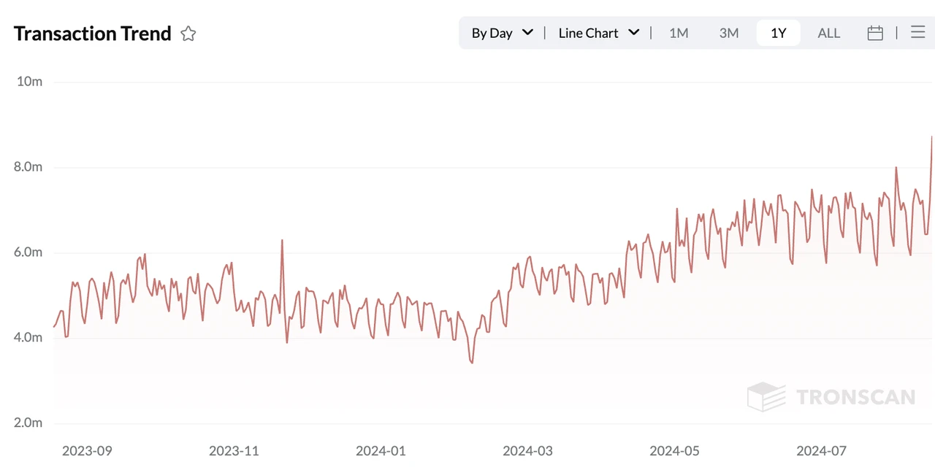This screenshot has height=467, width=935.
Task: Click the Transaction Trend title
Action: point(93,34)
